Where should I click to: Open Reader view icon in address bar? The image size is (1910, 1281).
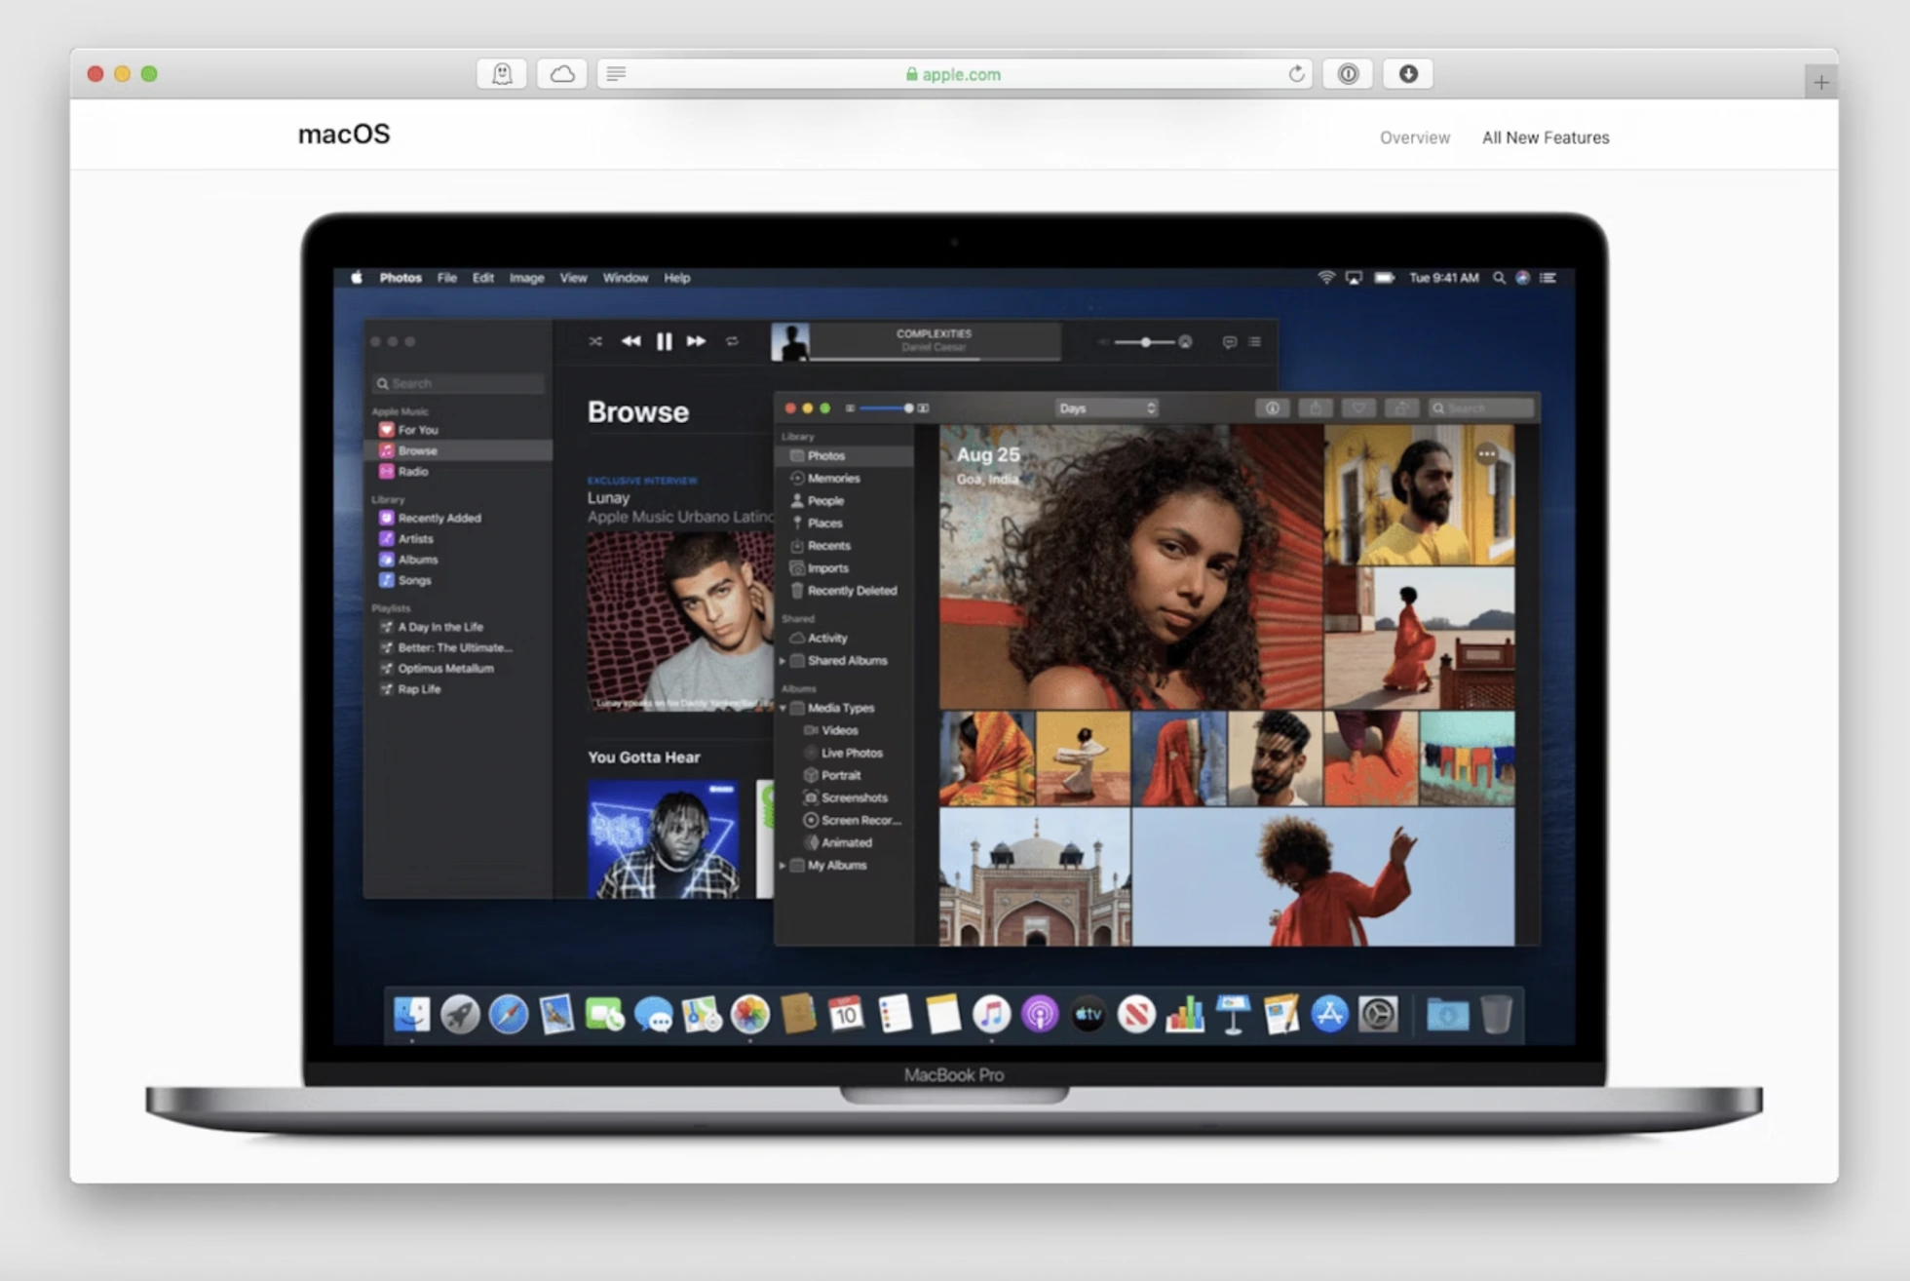616,74
